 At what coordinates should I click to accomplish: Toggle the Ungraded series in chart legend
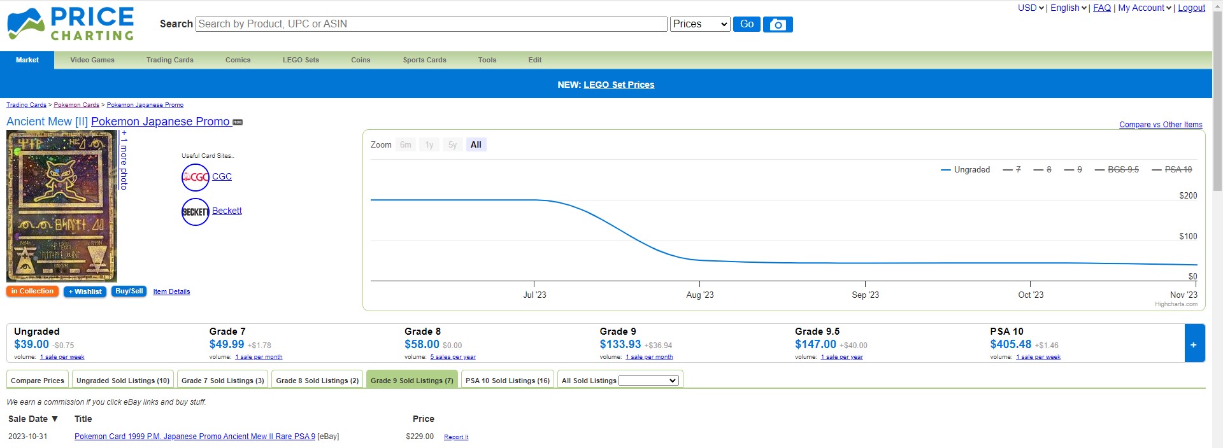click(x=965, y=170)
